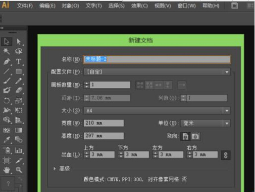The image size is (255, 192).
Task: Select the Direct Selection tool
Action: pos(19,41)
